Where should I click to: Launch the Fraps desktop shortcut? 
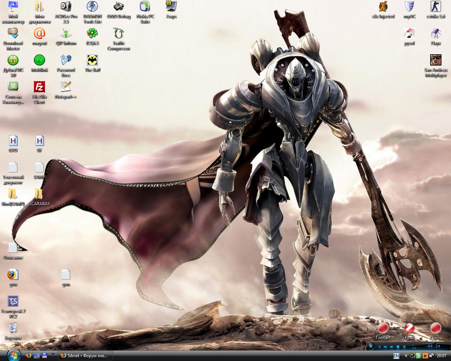click(171, 10)
